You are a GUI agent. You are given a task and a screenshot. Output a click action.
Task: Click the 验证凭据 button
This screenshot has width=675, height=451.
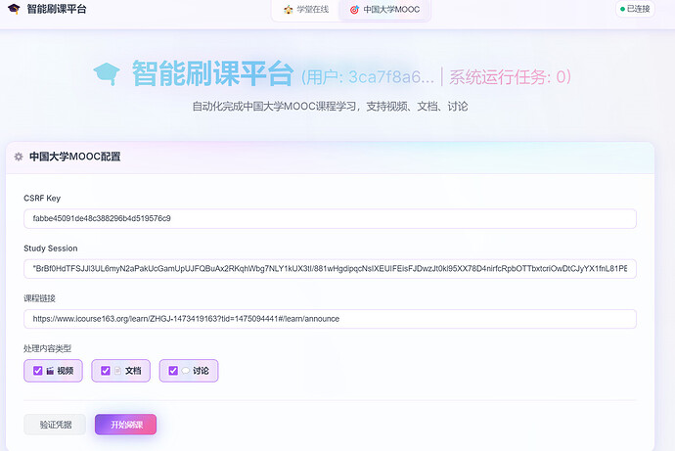pyautogui.click(x=55, y=425)
